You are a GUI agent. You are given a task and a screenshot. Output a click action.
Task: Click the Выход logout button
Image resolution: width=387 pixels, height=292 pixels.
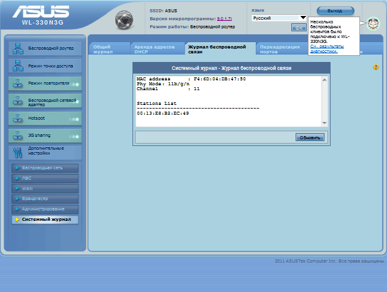335,10
